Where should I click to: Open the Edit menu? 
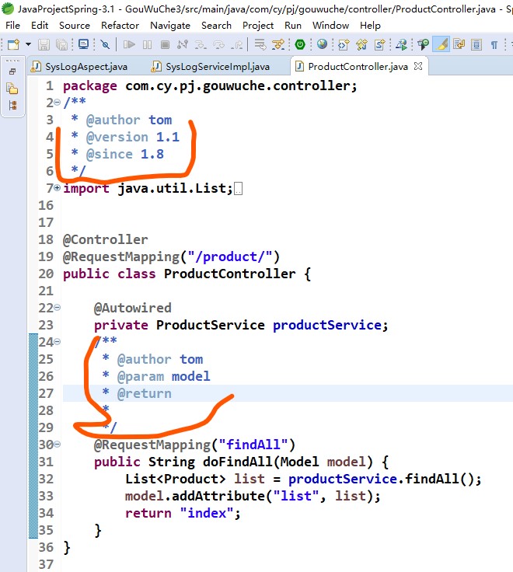[x=40, y=25]
